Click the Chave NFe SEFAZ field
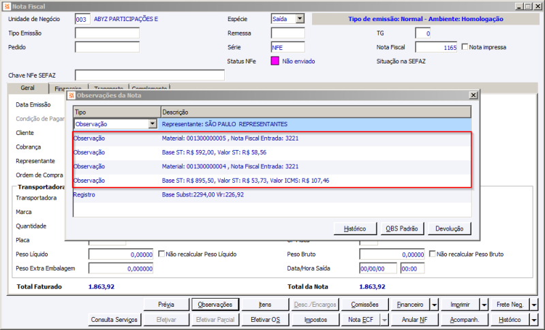545x330 pixels. click(x=150, y=75)
